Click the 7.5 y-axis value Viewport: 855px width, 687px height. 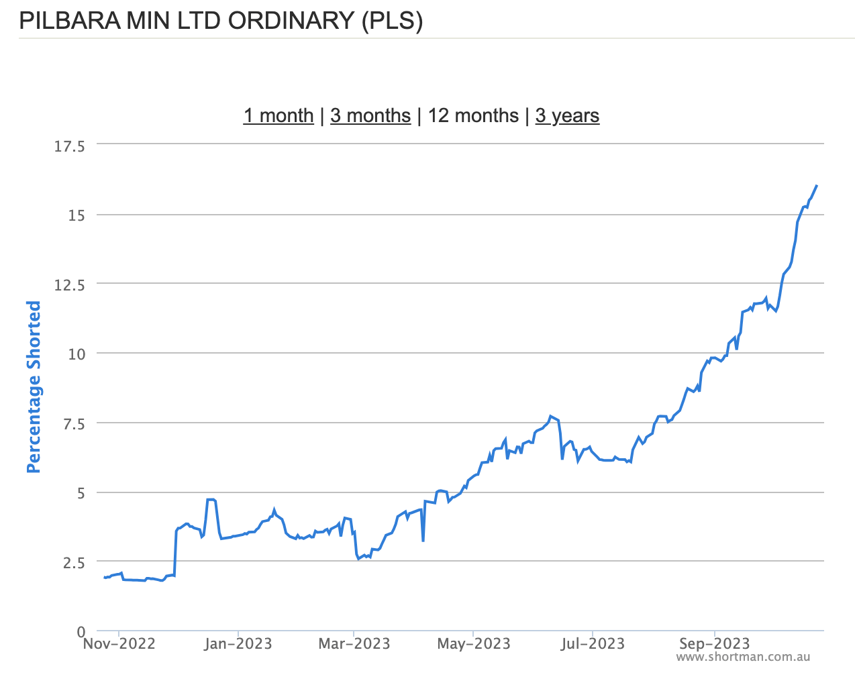pyautogui.click(x=74, y=424)
